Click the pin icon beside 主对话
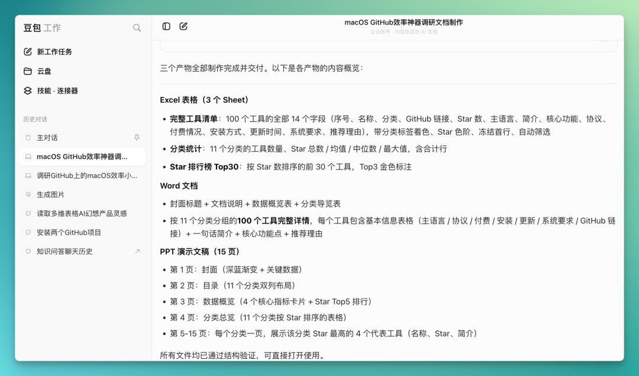This screenshot has width=639, height=376. coord(137,138)
